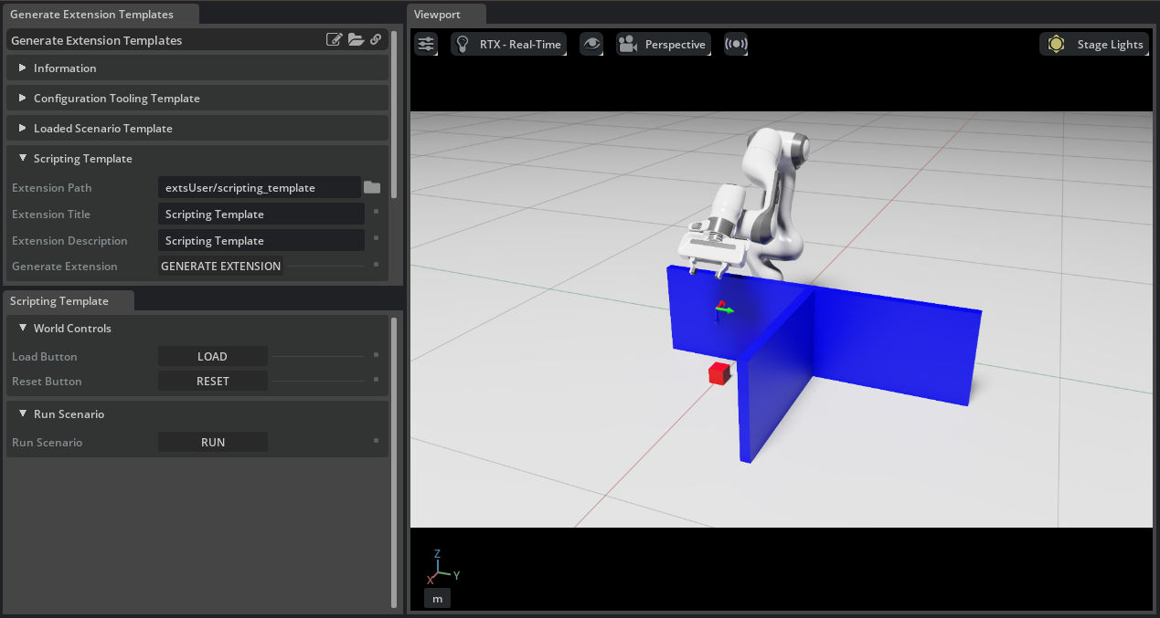Toggle the viewport eye visibility menu

point(591,44)
